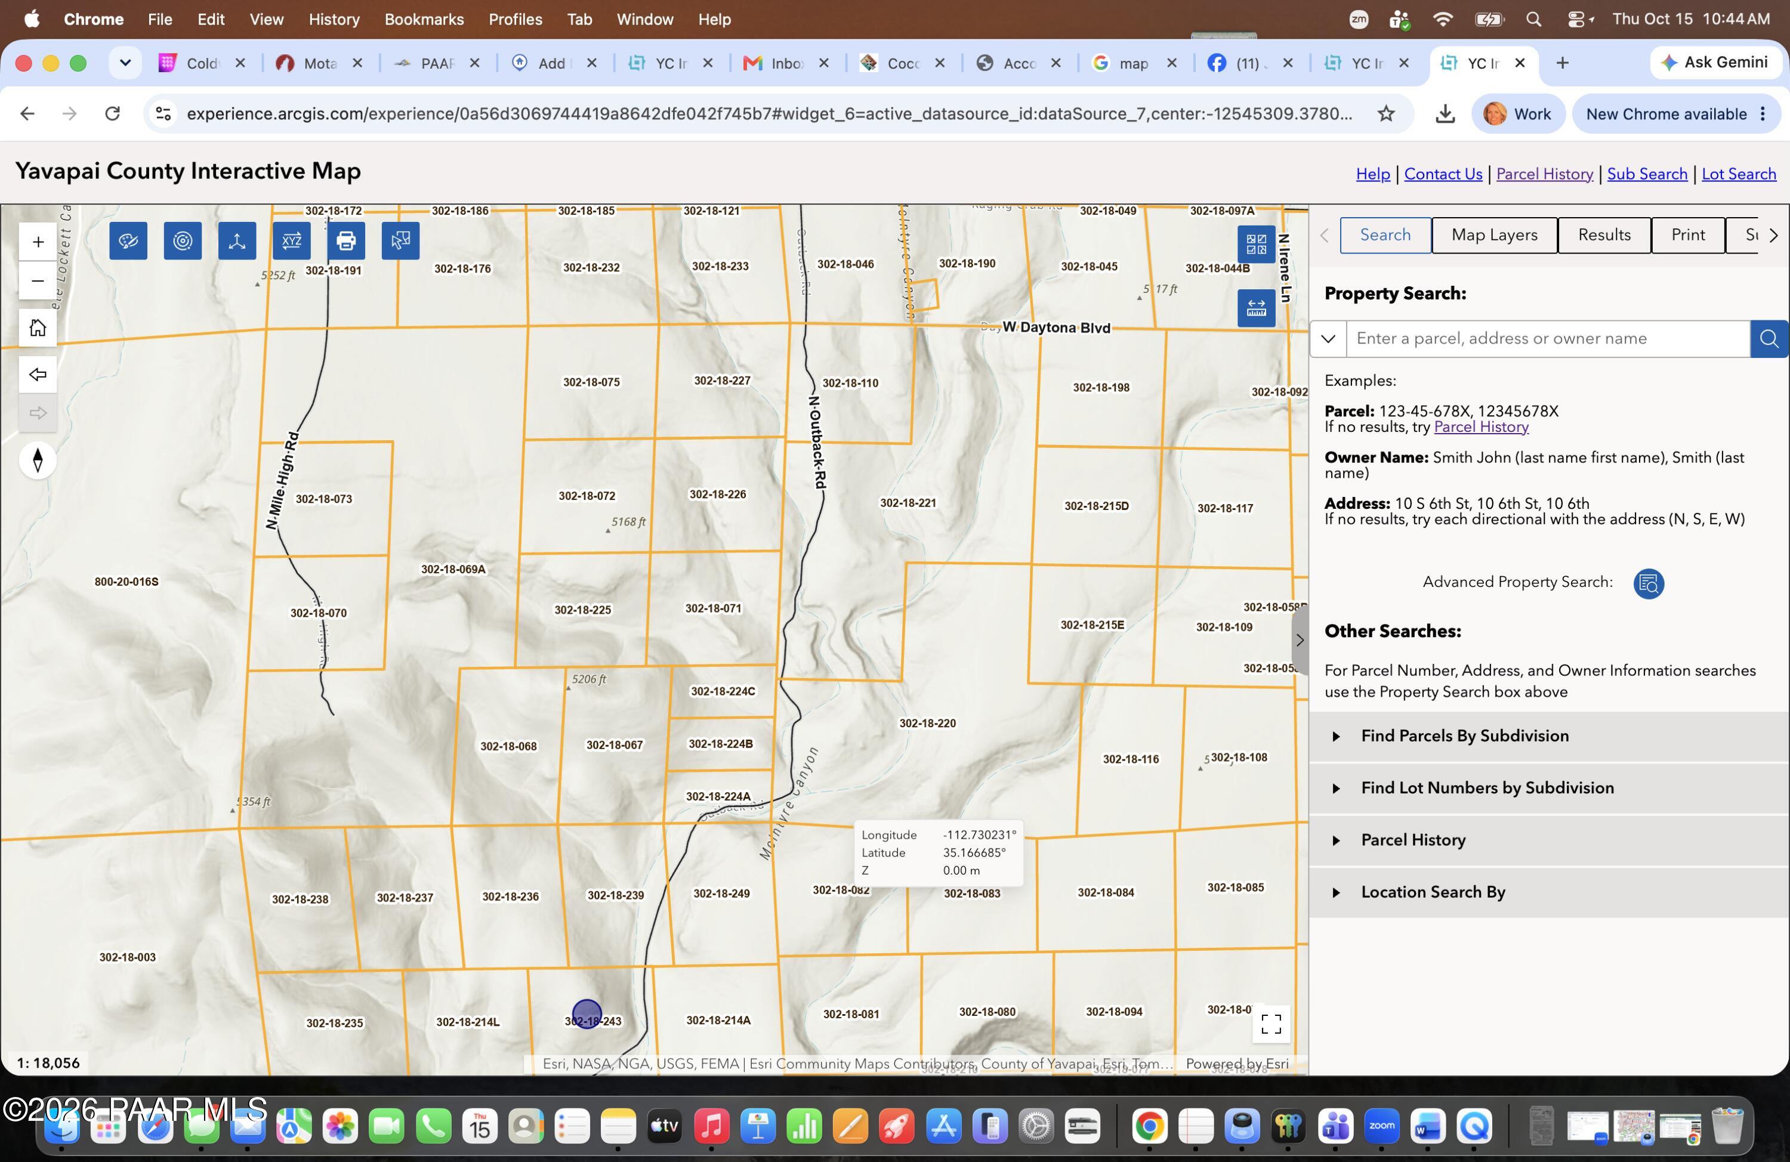Open Advanced Property Search icon
This screenshot has width=1790, height=1162.
pyautogui.click(x=1649, y=583)
